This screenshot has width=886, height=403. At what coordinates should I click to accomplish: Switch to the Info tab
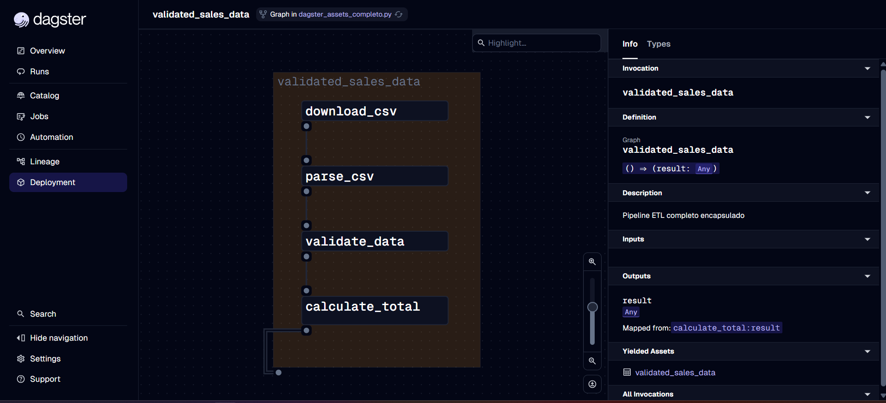pyautogui.click(x=630, y=44)
